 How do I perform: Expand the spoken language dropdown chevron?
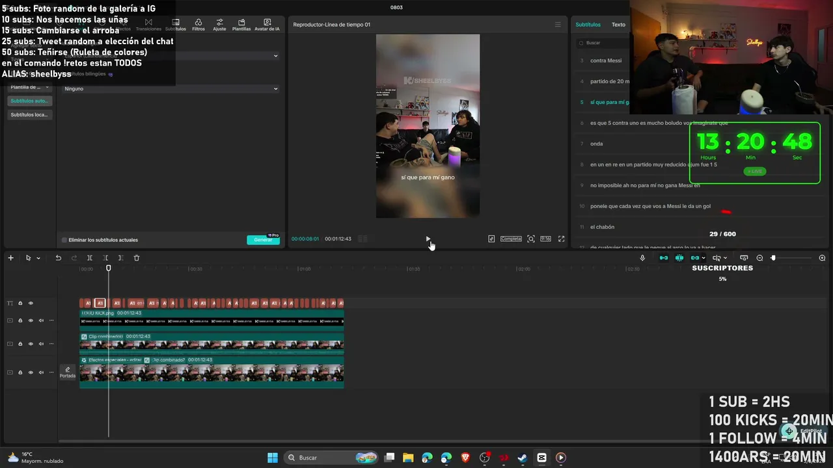click(x=275, y=56)
